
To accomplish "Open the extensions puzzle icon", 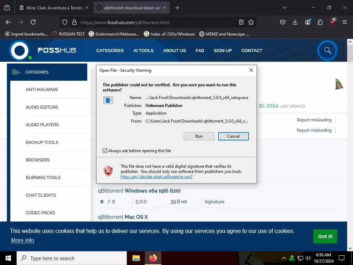I will [320, 22].
